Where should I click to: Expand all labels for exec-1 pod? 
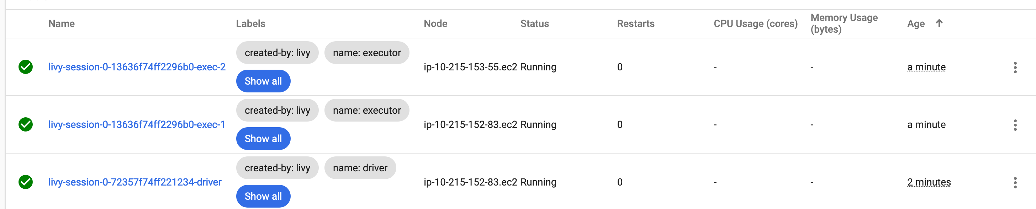click(263, 139)
